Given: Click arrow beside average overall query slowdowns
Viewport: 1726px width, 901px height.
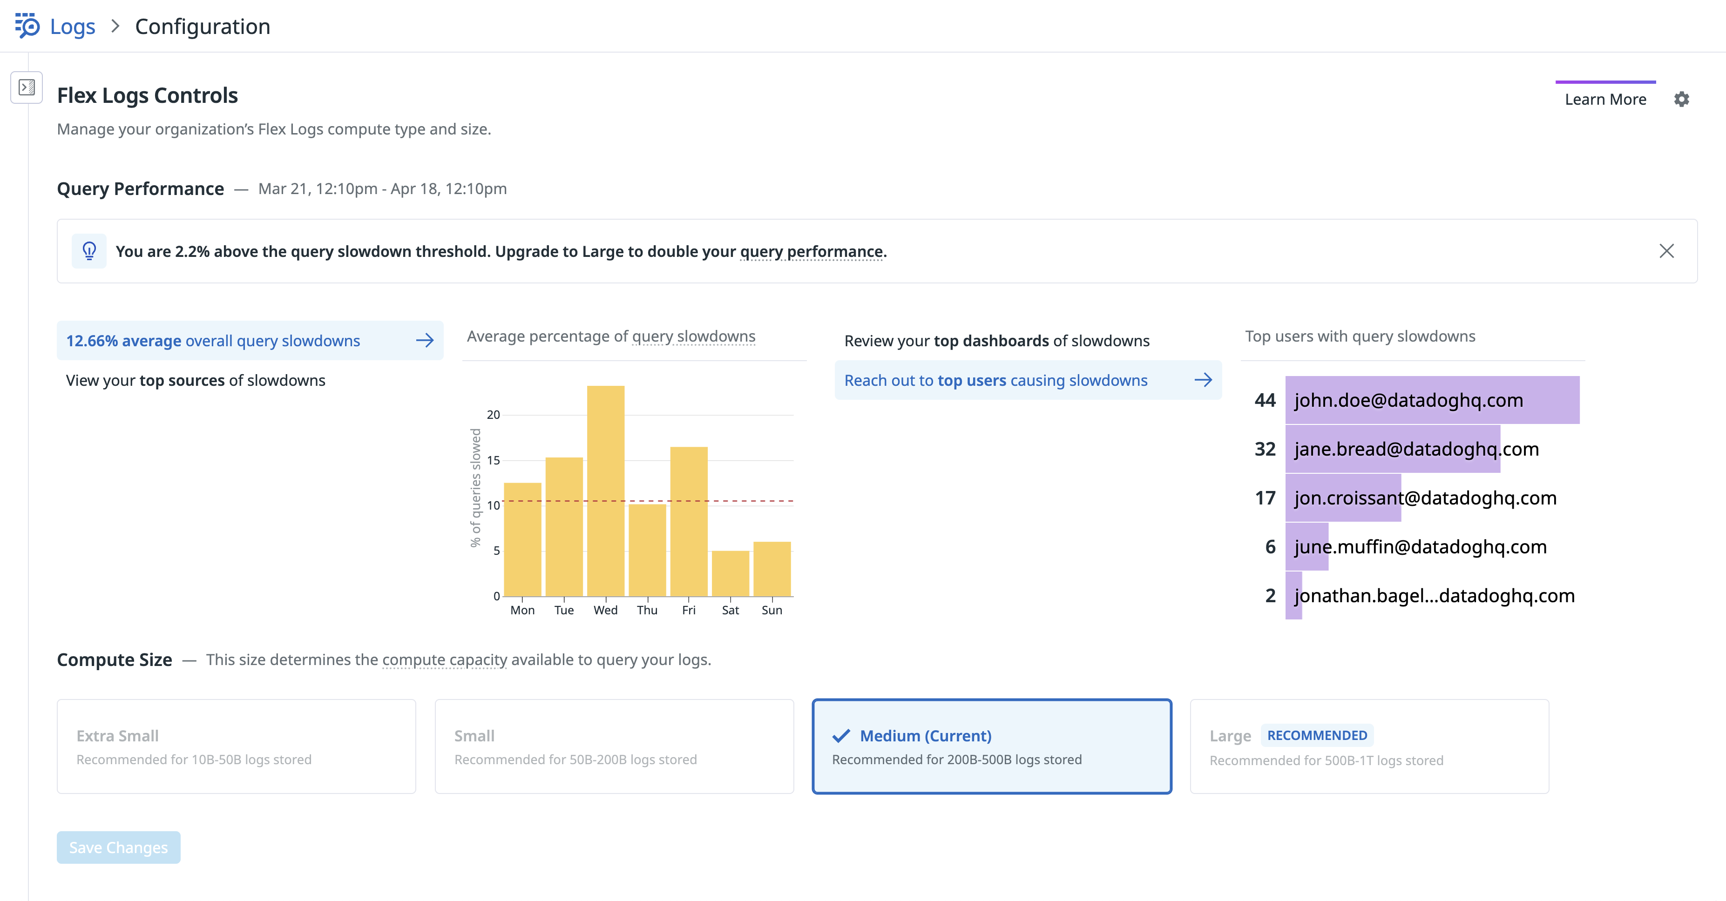Looking at the screenshot, I should tap(425, 340).
